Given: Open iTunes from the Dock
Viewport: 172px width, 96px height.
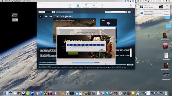Looking at the screenshot, I should click(120, 93).
